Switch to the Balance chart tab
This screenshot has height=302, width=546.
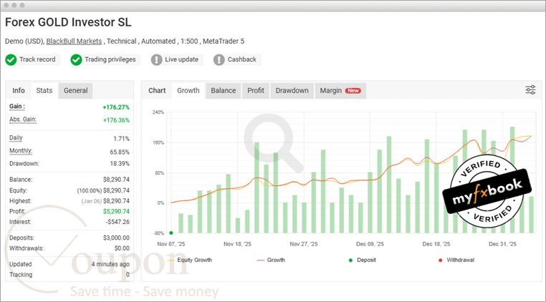pyautogui.click(x=224, y=90)
